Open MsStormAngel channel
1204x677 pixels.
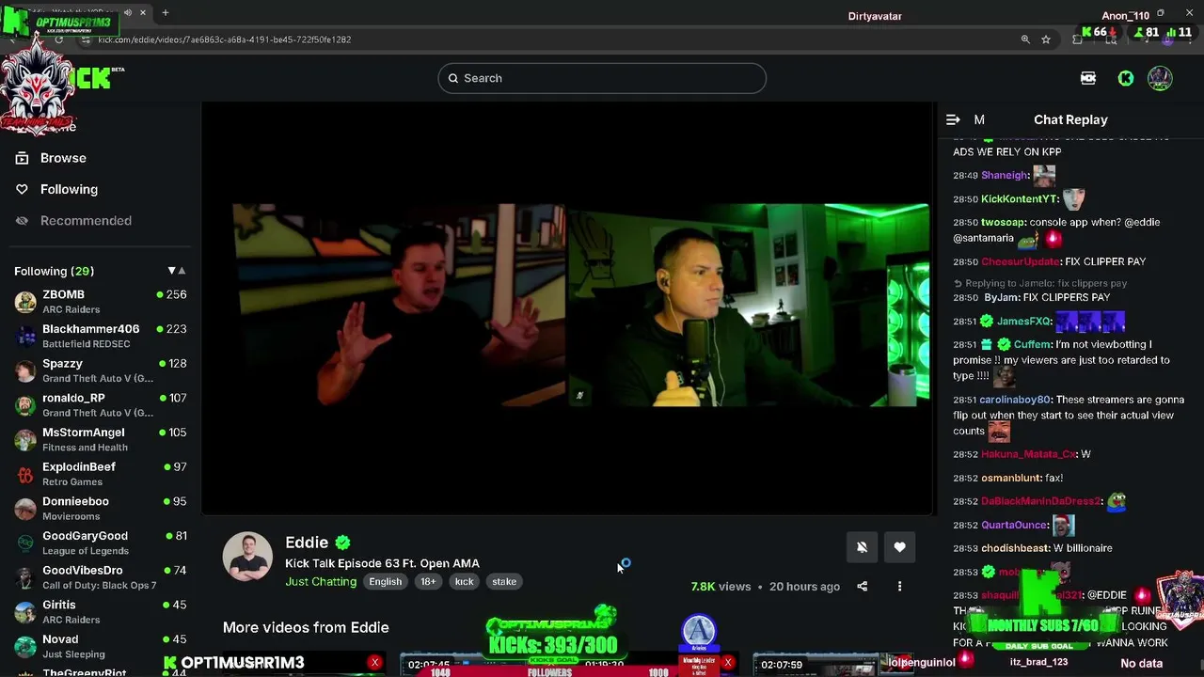click(100, 439)
